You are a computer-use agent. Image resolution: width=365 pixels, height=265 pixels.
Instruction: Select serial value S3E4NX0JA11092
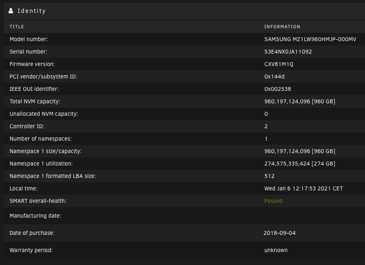(x=288, y=52)
